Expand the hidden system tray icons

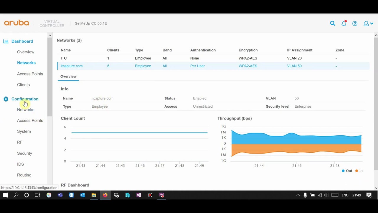point(298,195)
